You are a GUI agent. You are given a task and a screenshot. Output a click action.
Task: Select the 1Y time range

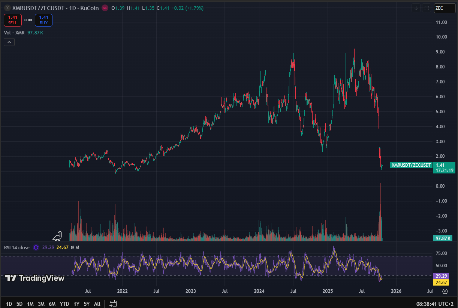(x=76, y=304)
